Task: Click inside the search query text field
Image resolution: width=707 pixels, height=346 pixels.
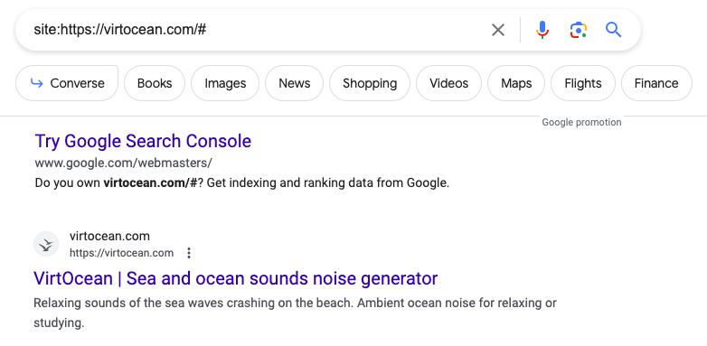Action: (257, 30)
